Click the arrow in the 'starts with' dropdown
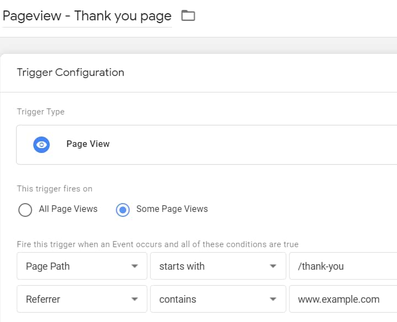Image resolution: width=397 pixels, height=322 pixels. pos(273,266)
